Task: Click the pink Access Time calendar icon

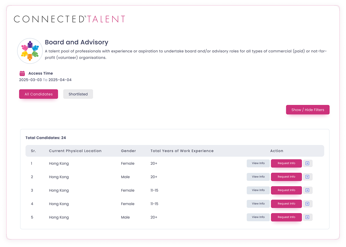Action: 22,73
